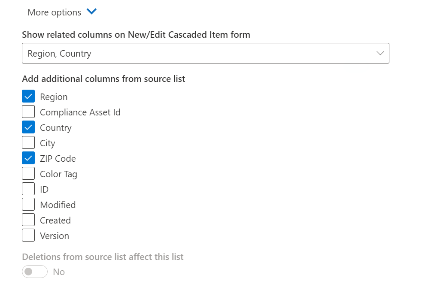Tick the Version column checkbox
This screenshot has width=428, height=281.
28,236
